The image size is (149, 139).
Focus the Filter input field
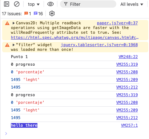pos(88,4)
